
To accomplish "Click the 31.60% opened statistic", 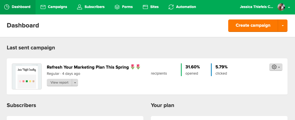I will 192,67.
